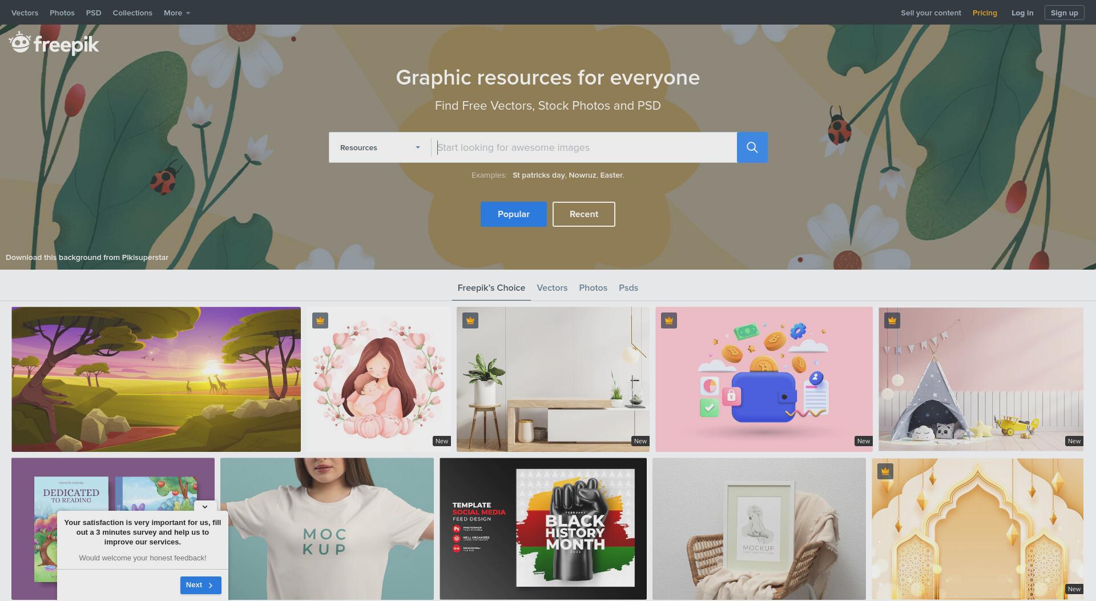The height and width of the screenshot is (601, 1096).
Task: Open the interior room cabinet thumbnail
Action: 553,379
